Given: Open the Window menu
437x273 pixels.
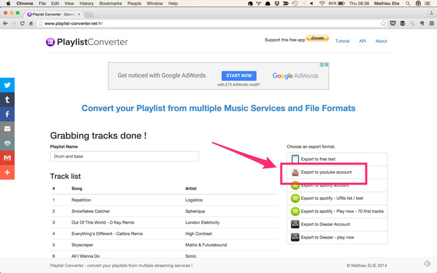Looking at the screenshot, I should (154, 3).
